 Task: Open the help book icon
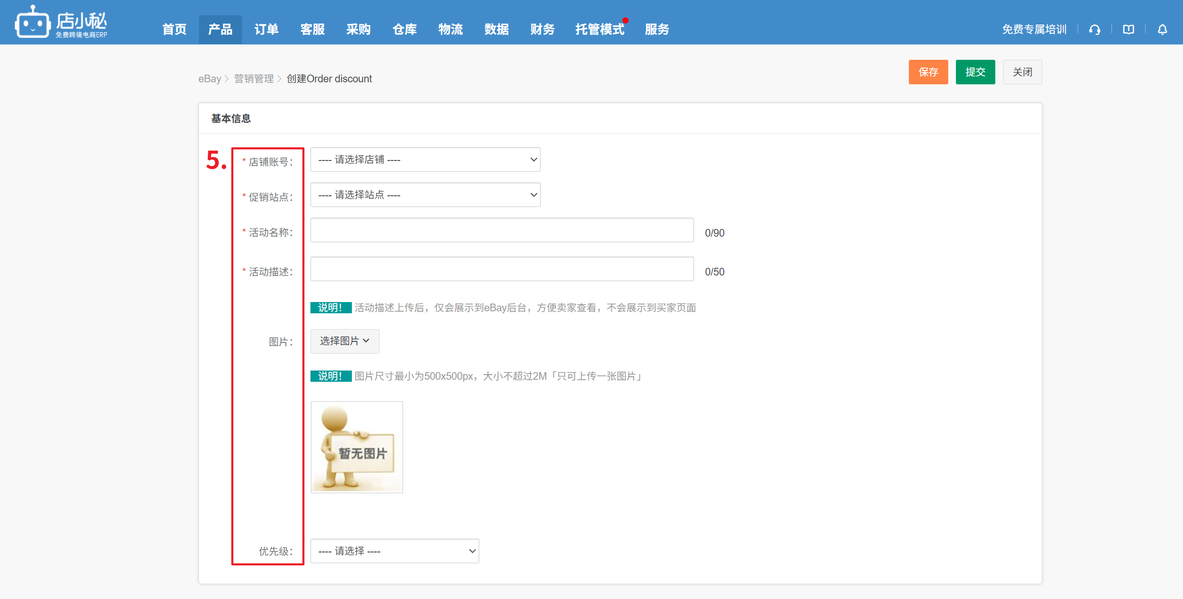[1128, 30]
